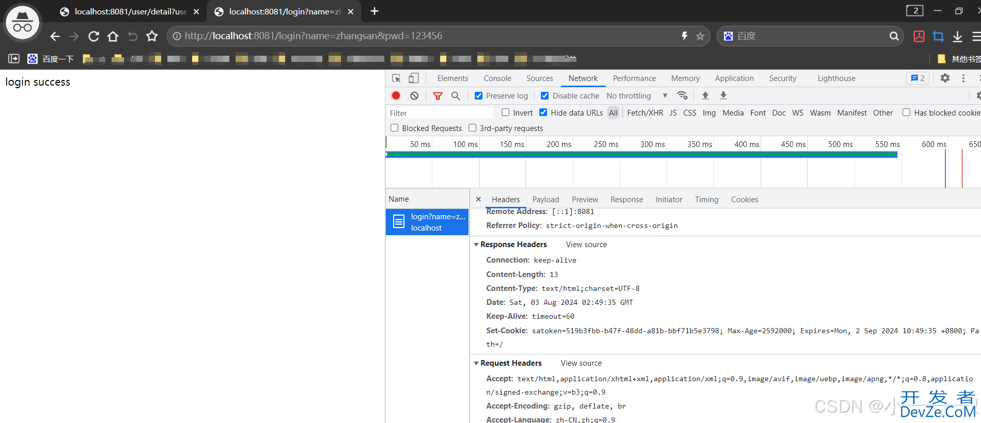The height and width of the screenshot is (423, 981).
Task: Activate the inspect element picker
Action: (396, 78)
